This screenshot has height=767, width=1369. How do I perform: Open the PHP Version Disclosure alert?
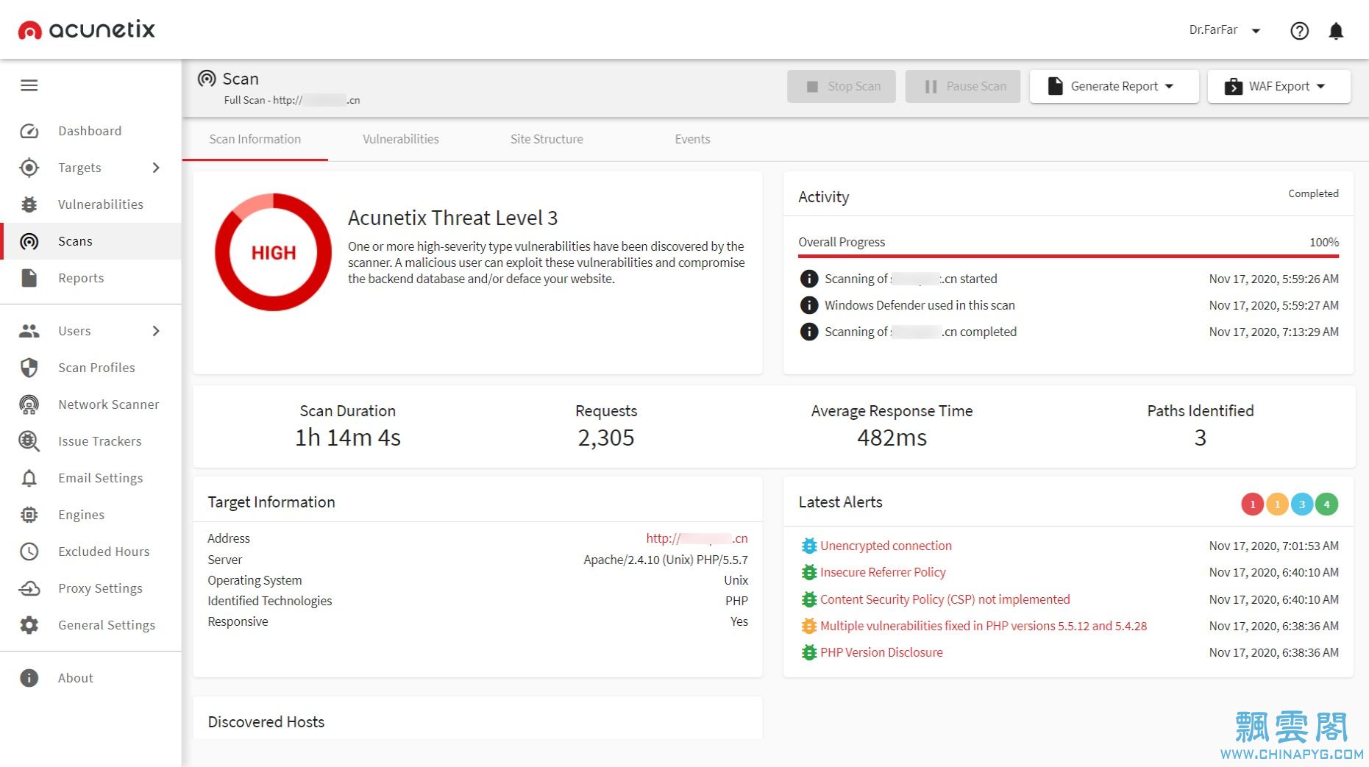(x=881, y=652)
